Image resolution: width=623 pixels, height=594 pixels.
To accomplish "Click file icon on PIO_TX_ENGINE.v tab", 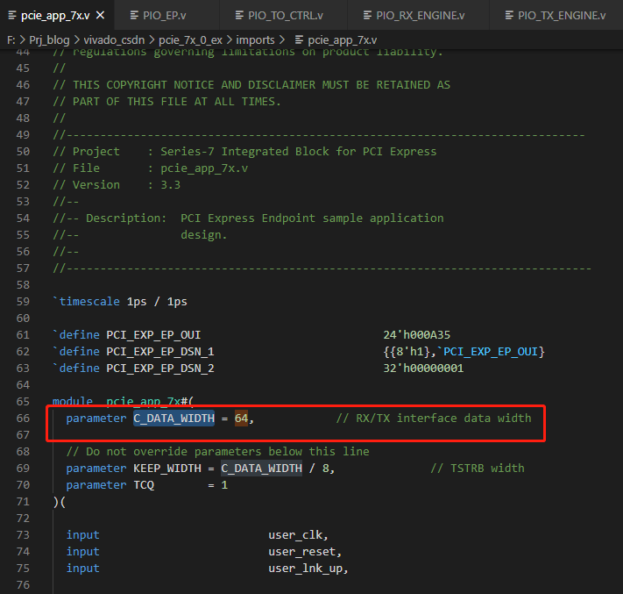I will (509, 16).
